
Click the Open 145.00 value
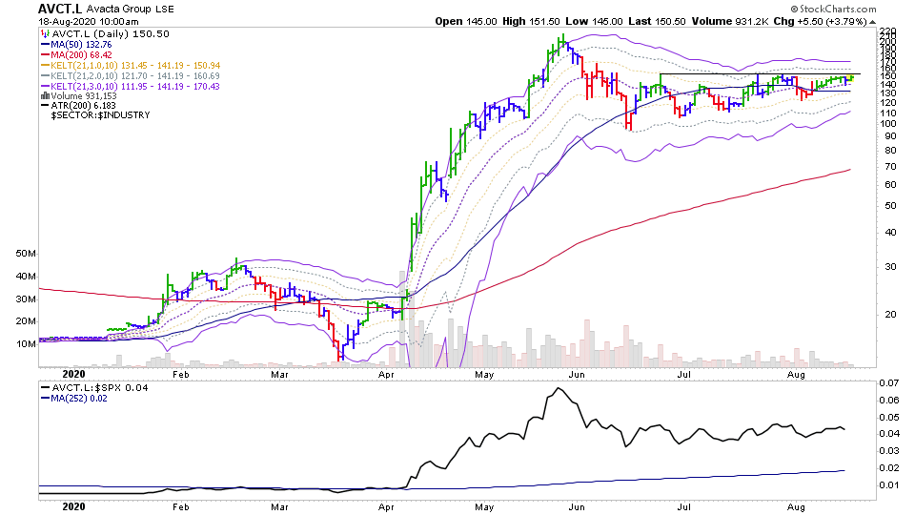pyautogui.click(x=466, y=21)
